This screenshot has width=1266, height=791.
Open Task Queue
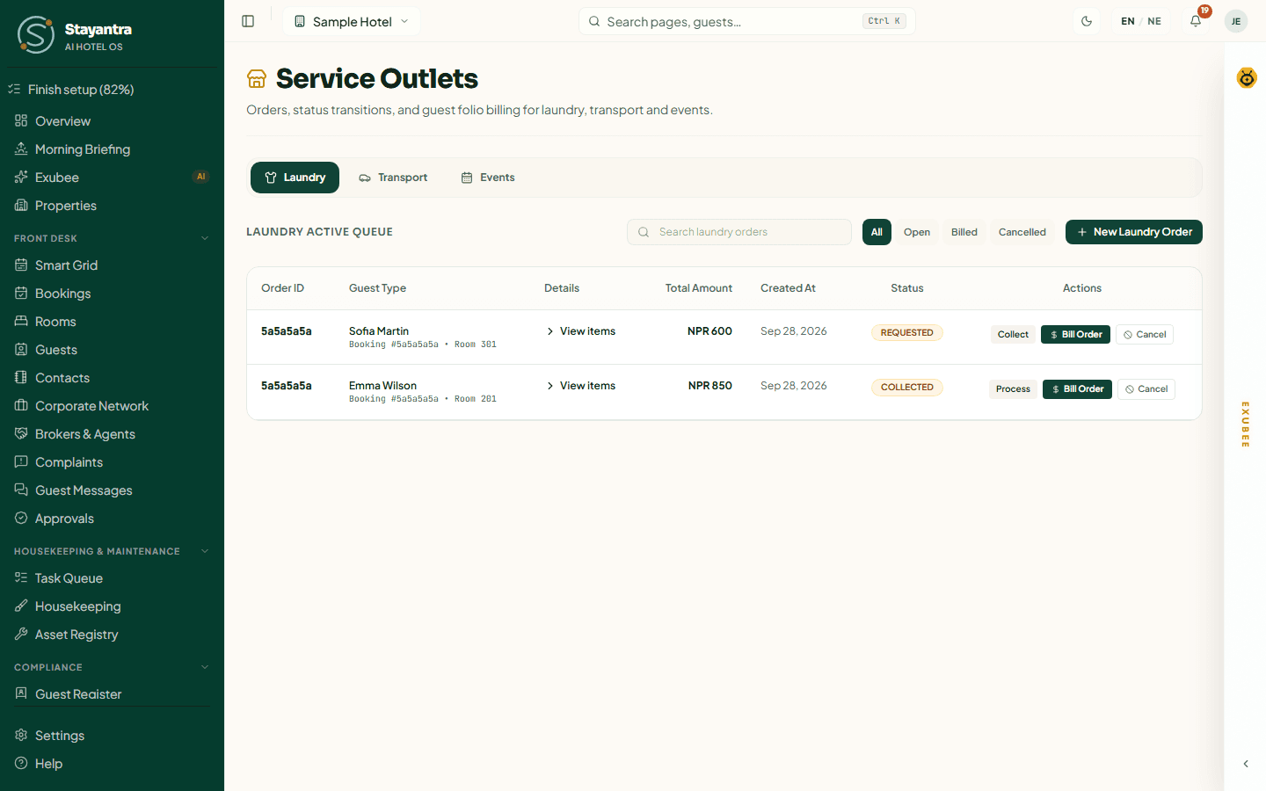tap(112, 578)
